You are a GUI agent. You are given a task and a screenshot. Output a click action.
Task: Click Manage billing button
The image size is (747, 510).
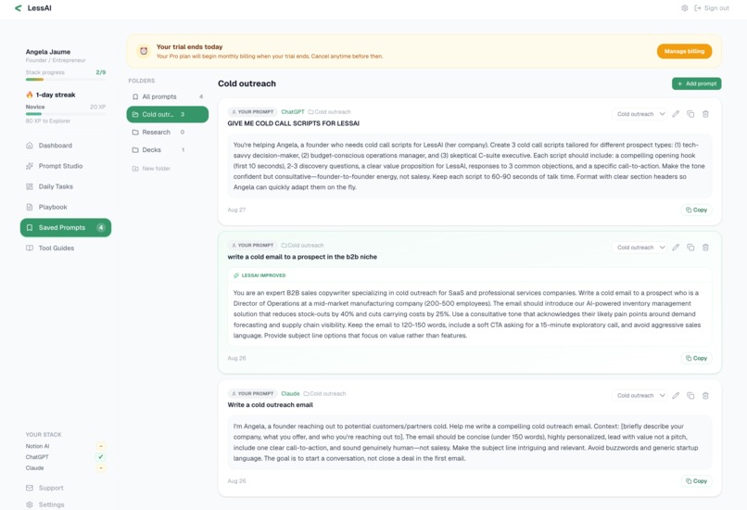(x=684, y=51)
